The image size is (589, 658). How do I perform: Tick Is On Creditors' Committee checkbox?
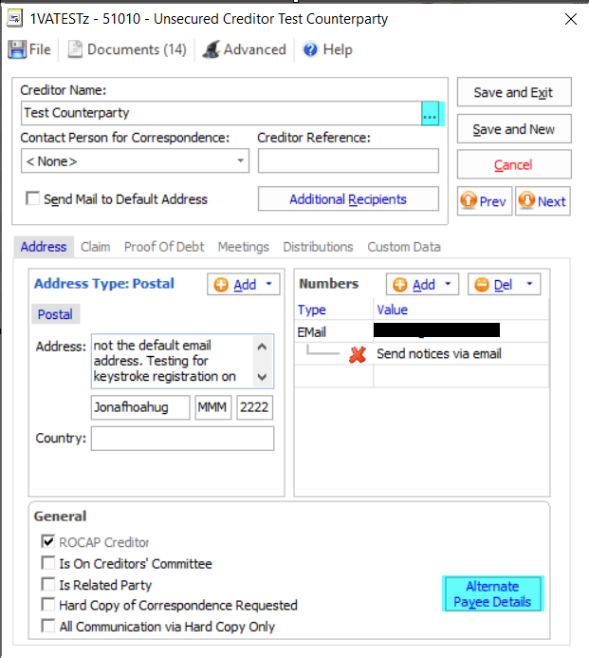click(x=48, y=564)
